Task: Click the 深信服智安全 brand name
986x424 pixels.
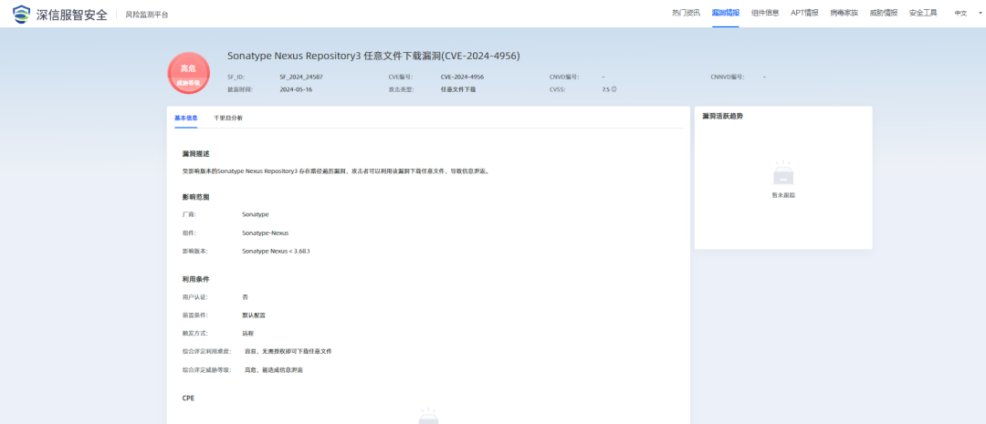Action: 72,14
